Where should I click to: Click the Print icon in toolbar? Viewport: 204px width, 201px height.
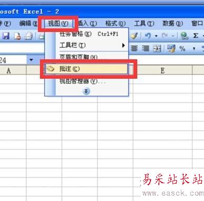pyautogui.click(x=28, y=36)
